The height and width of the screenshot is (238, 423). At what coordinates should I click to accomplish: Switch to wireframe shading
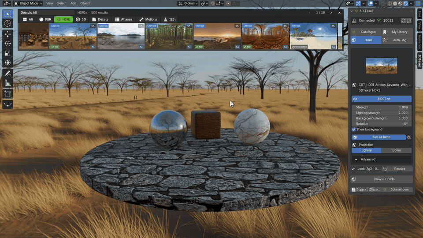click(390, 4)
